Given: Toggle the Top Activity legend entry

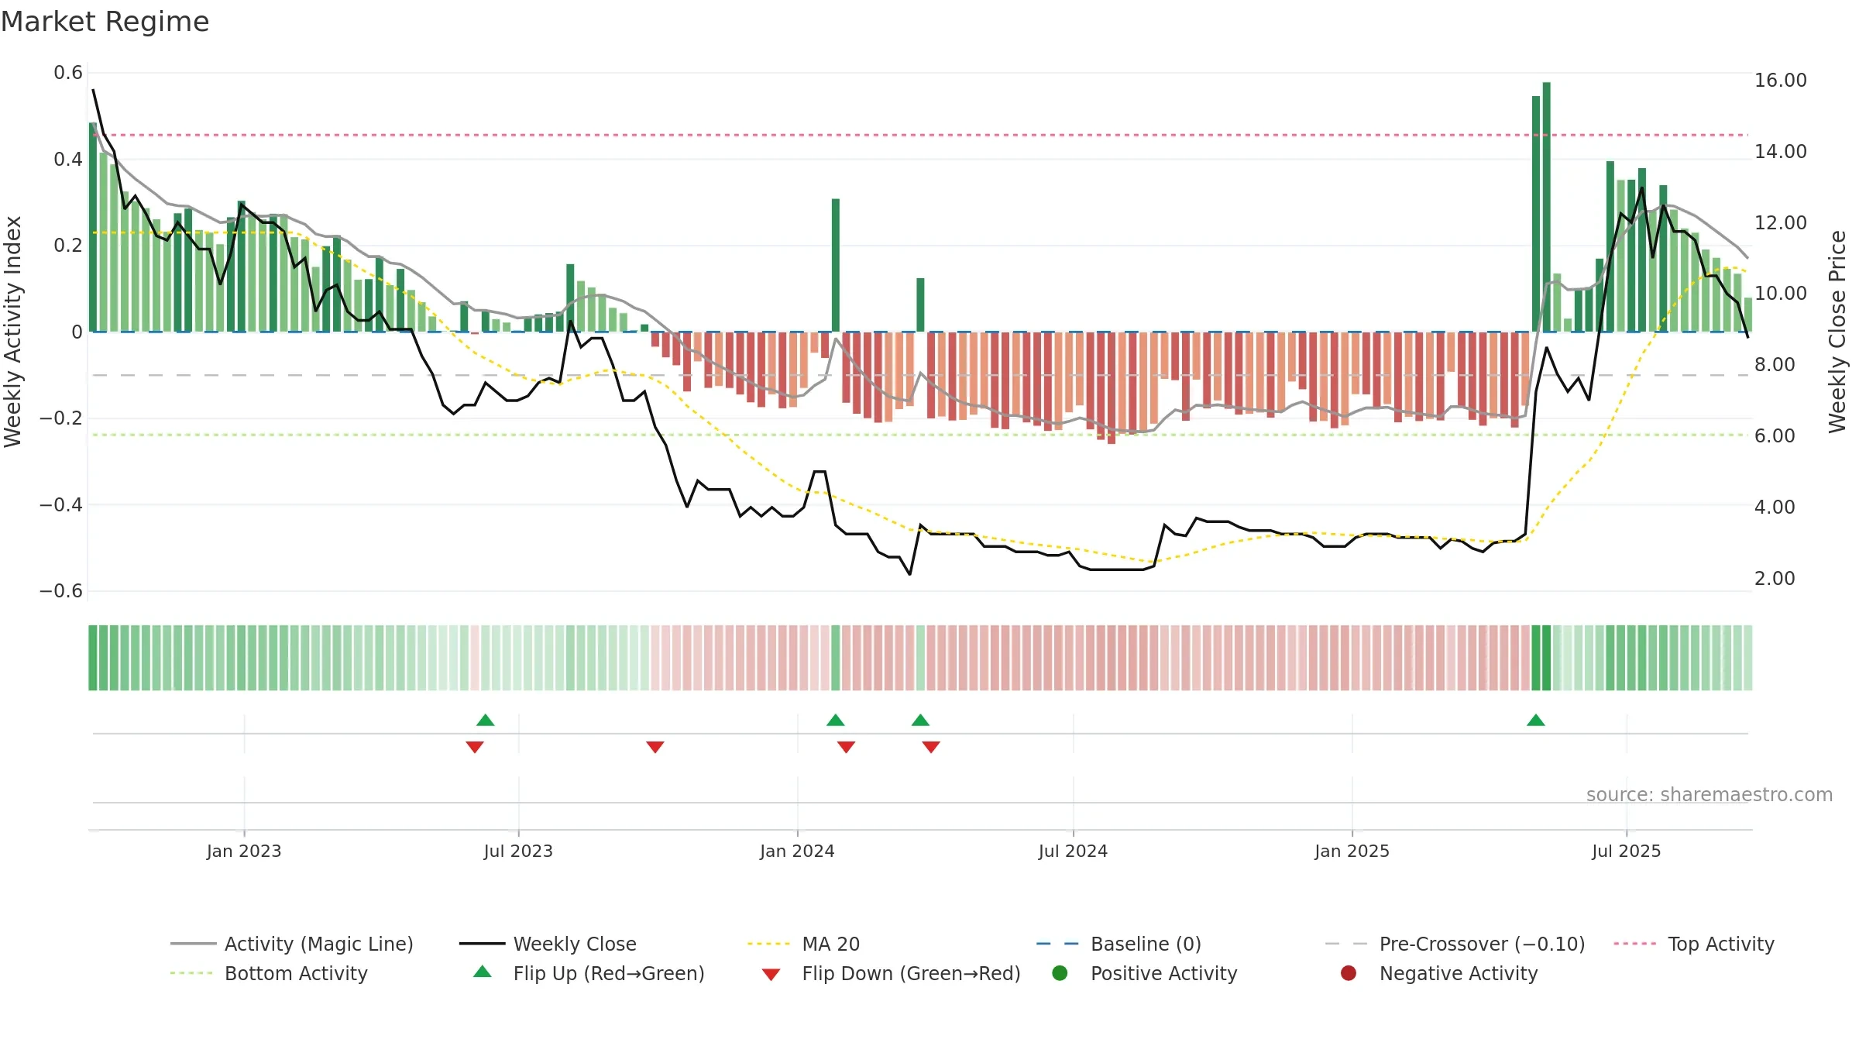Looking at the screenshot, I should click(1694, 944).
